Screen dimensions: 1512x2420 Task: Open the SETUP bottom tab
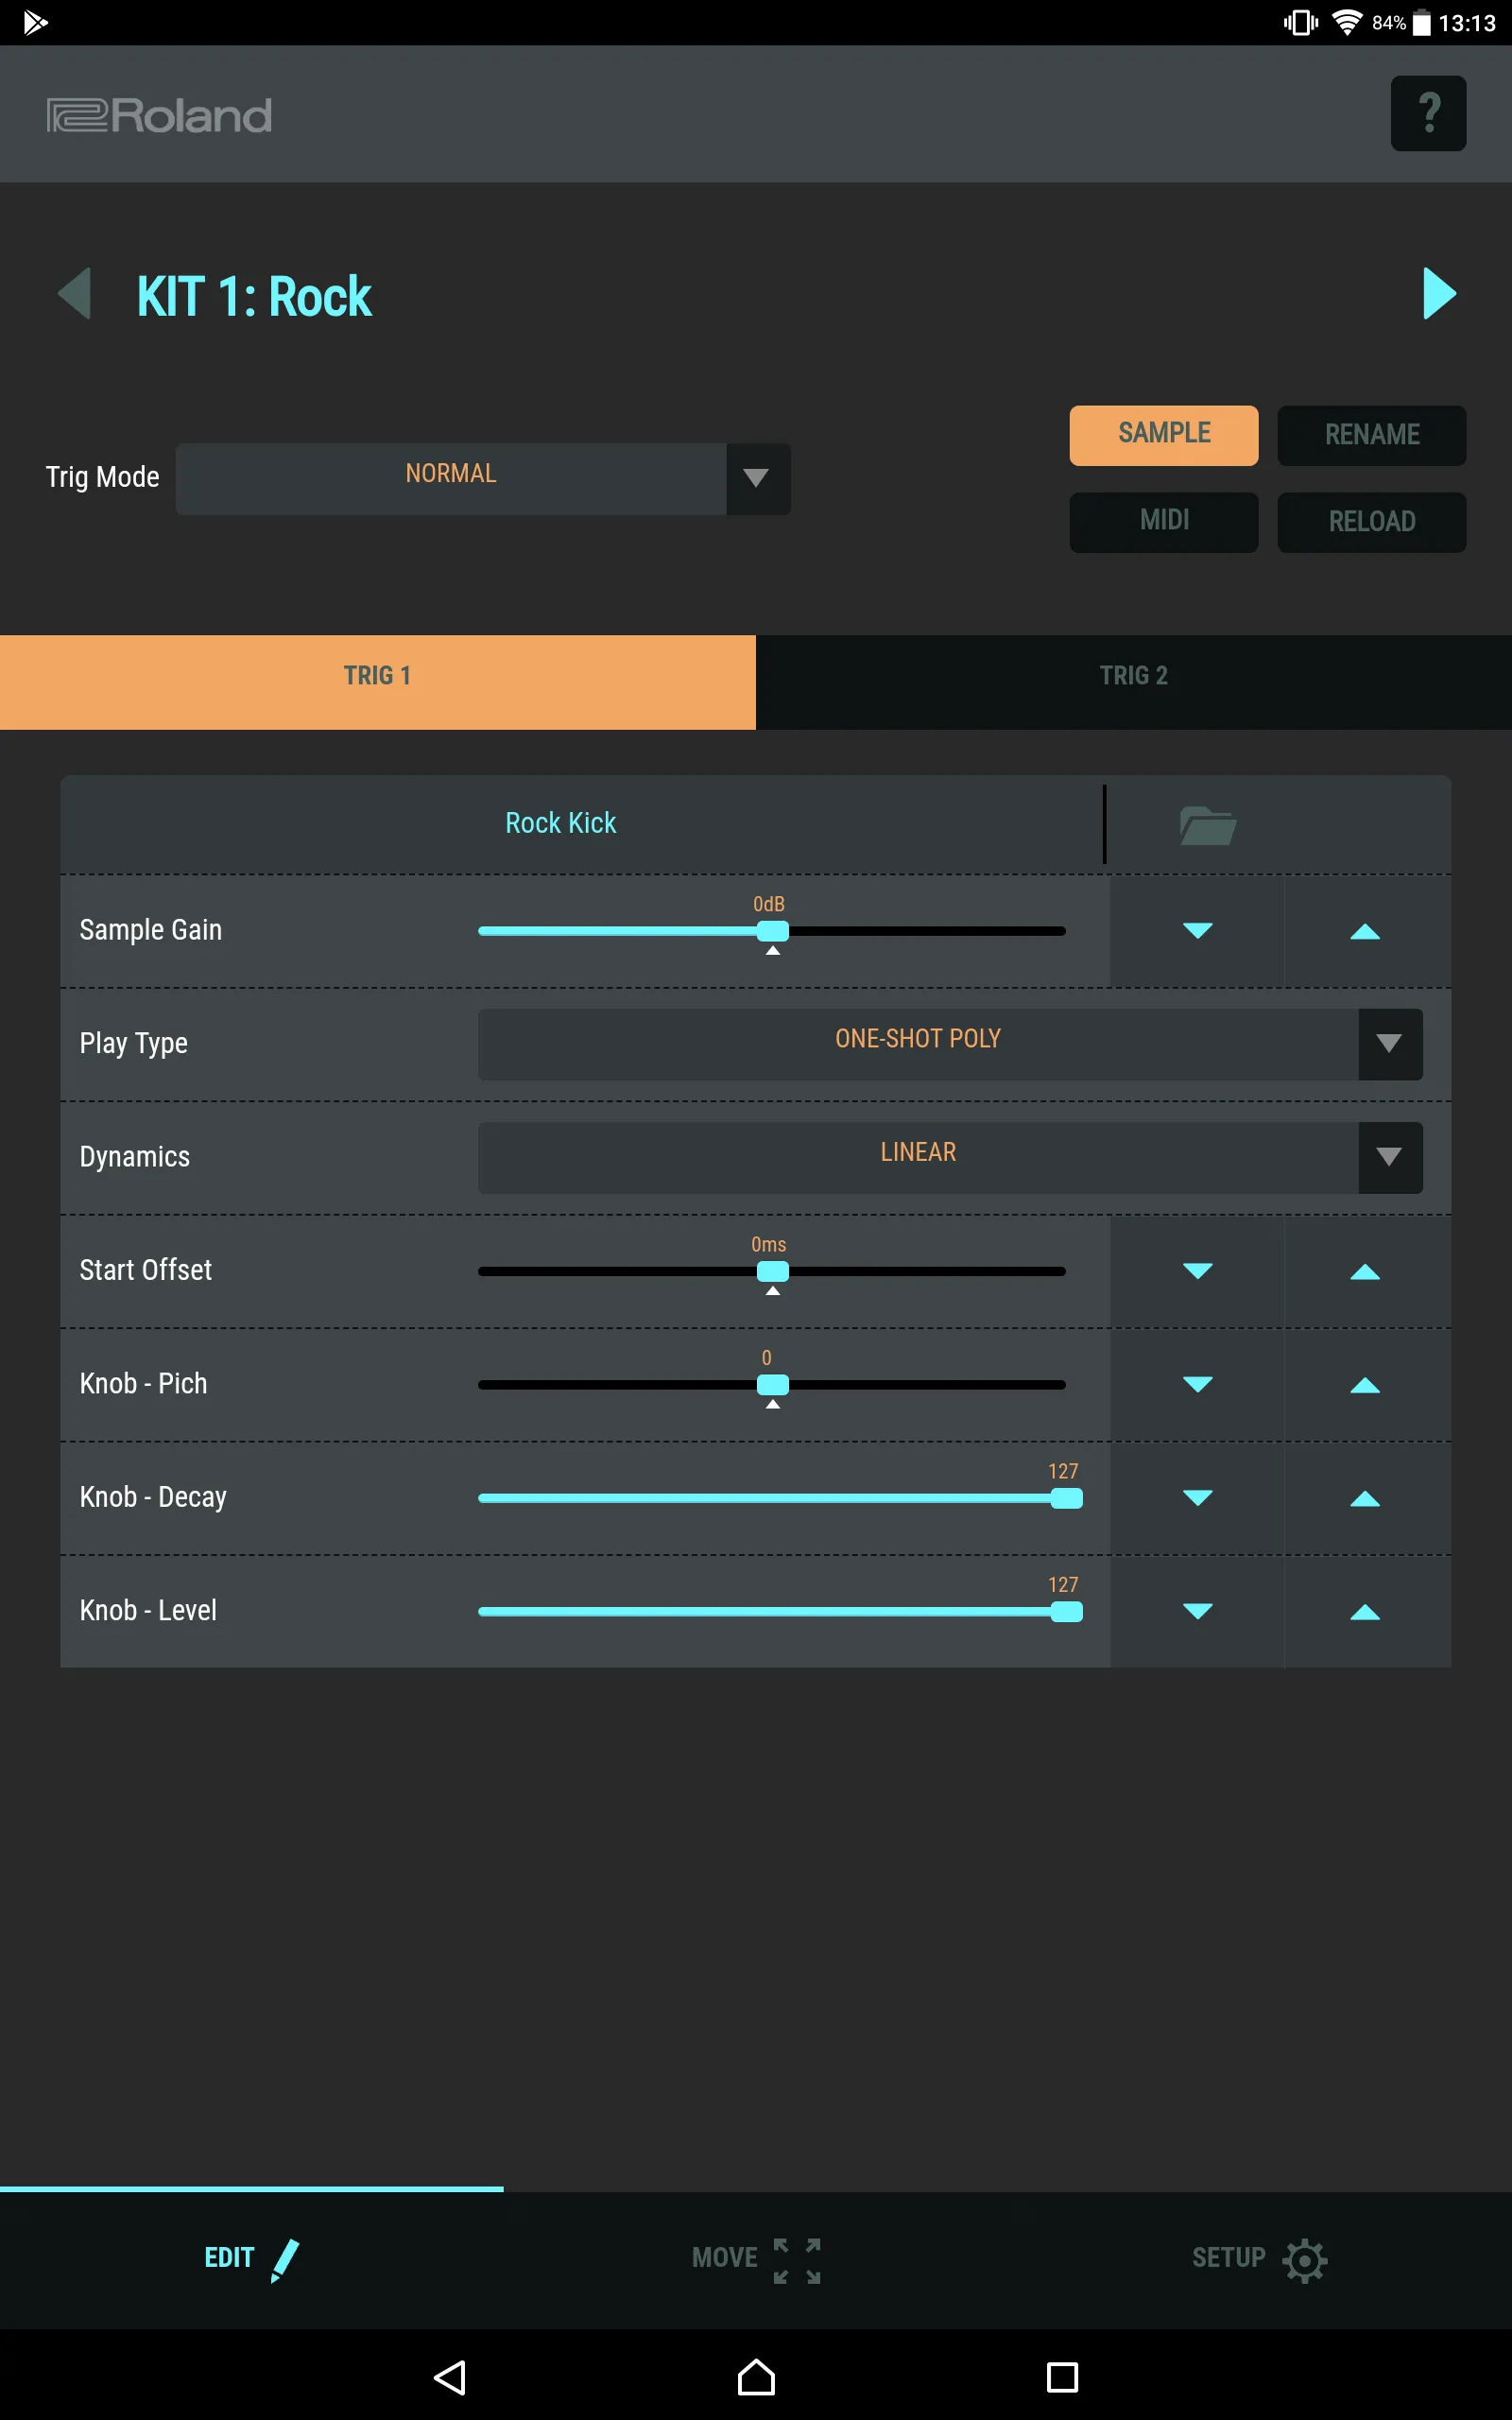1260,2259
